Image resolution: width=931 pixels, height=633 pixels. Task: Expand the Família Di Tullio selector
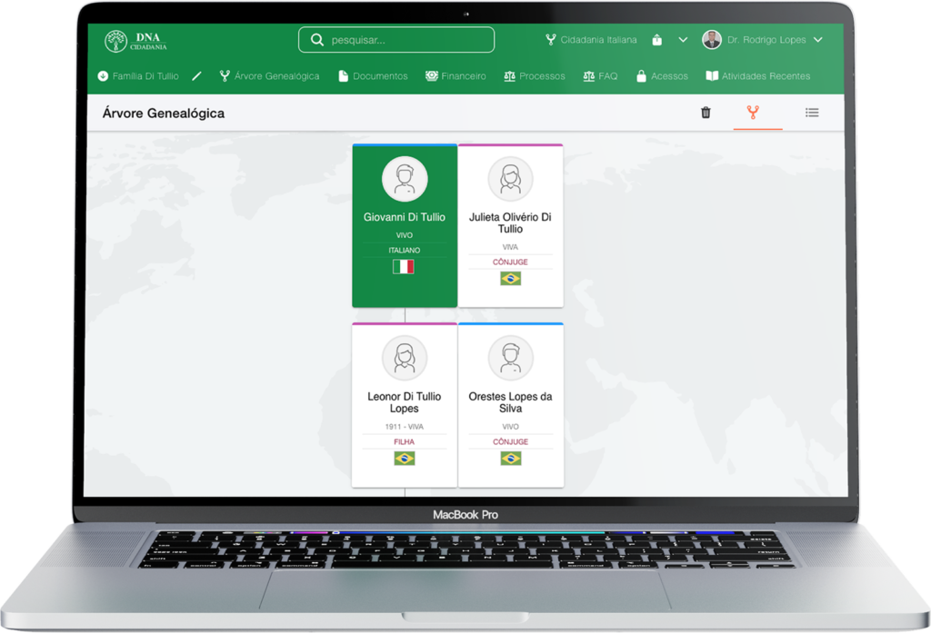(138, 76)
